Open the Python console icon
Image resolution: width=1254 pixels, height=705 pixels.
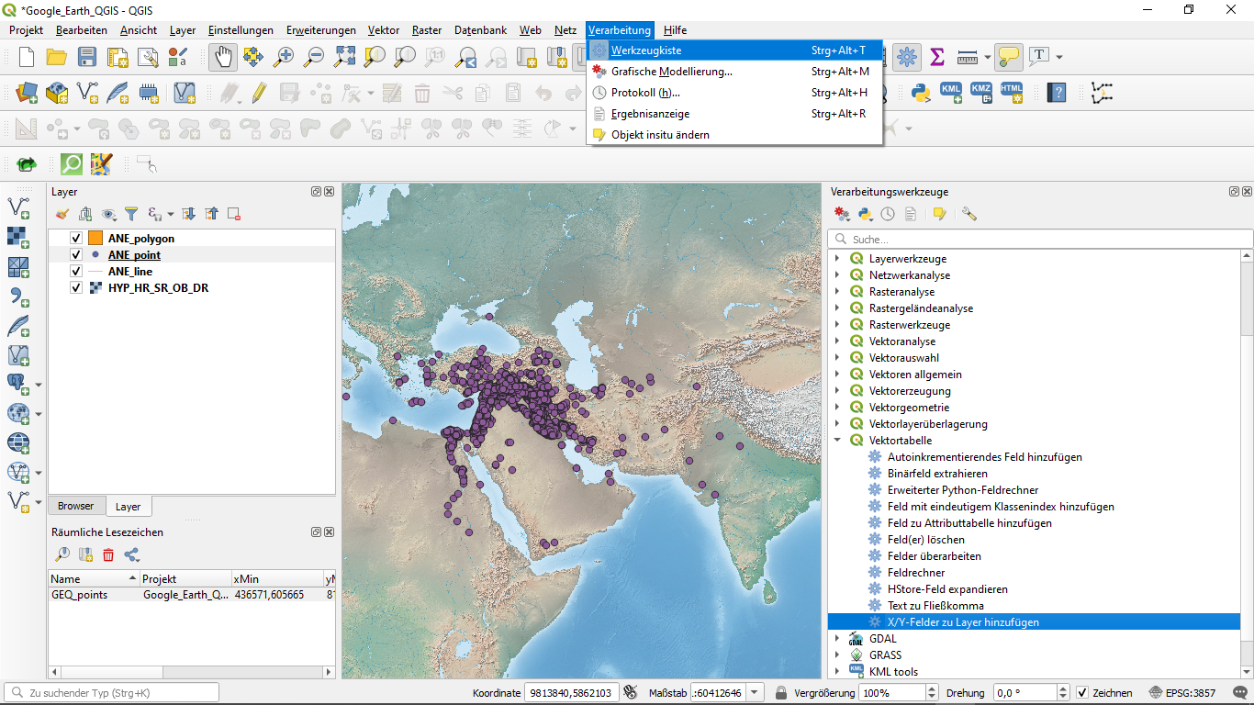[x=920, y=92]
